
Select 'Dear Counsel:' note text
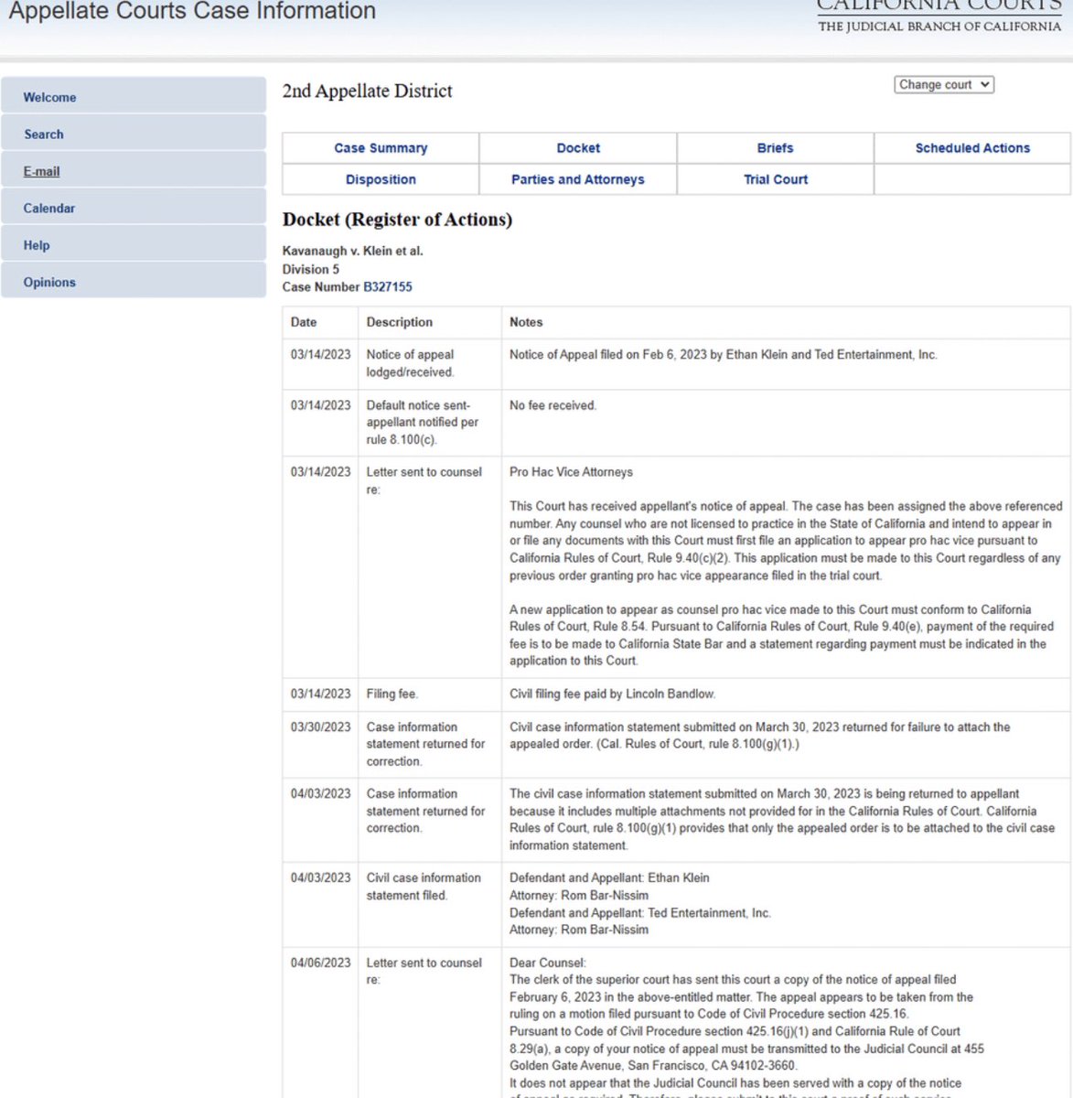pos(547,963)
